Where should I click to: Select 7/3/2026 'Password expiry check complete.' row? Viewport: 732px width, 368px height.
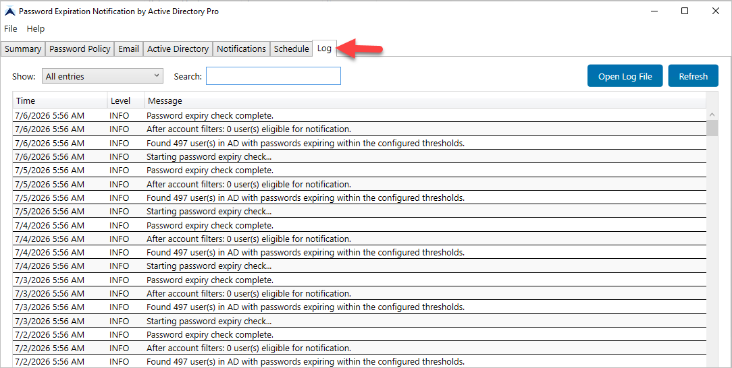[x=359, y=280]
